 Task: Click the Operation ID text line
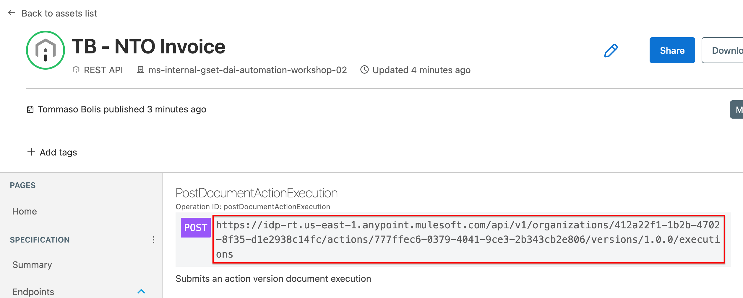tap(253, 207)
